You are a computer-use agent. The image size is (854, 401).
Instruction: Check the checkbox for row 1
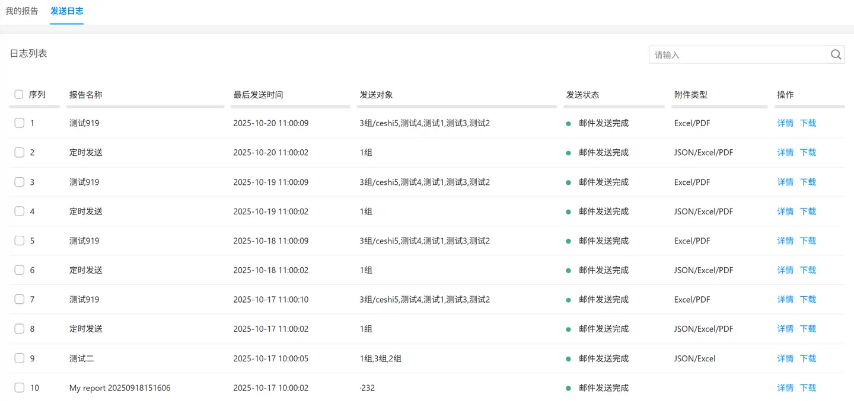pos(20,123)
